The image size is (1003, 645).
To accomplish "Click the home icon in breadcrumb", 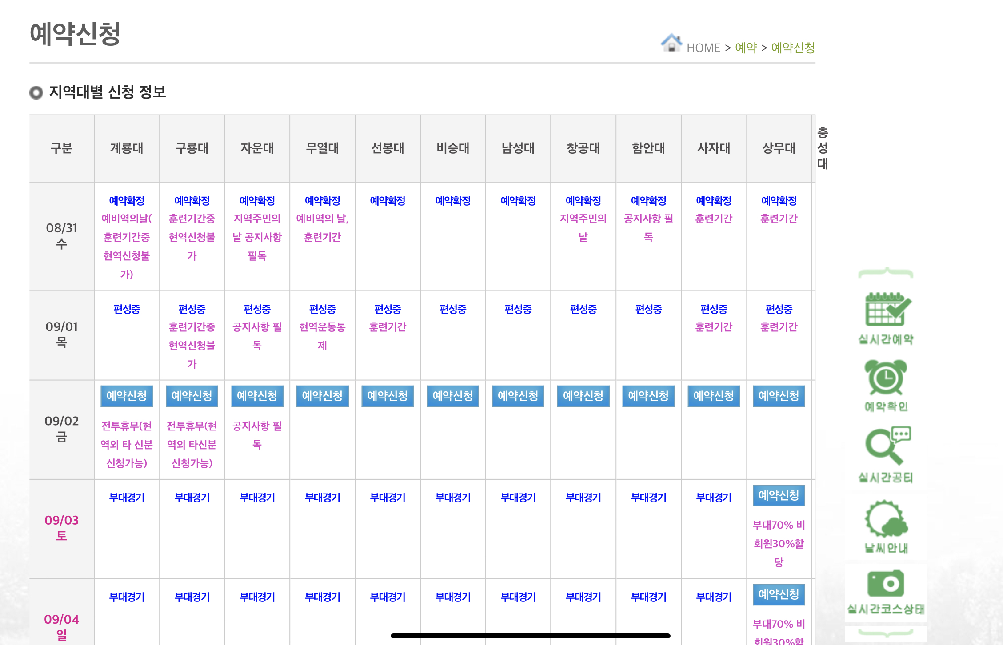I will (671, 44).
